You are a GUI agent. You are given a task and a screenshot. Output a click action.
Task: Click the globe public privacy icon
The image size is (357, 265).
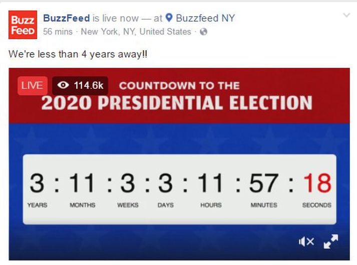click(x=204, y=32)
